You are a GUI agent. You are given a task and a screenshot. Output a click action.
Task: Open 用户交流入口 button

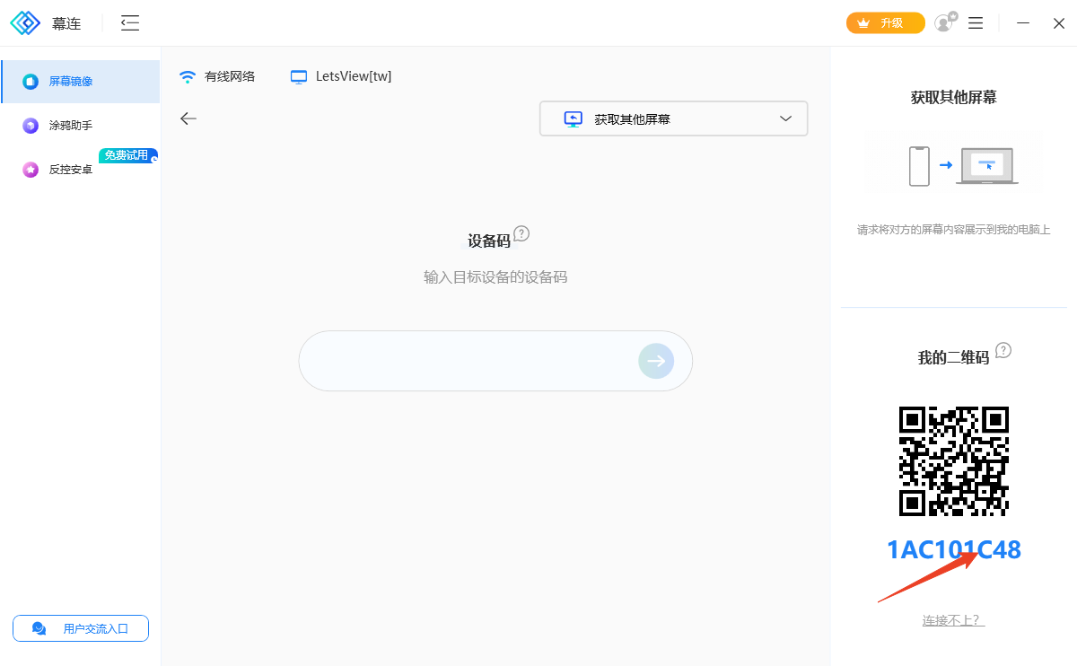[81, 628]
